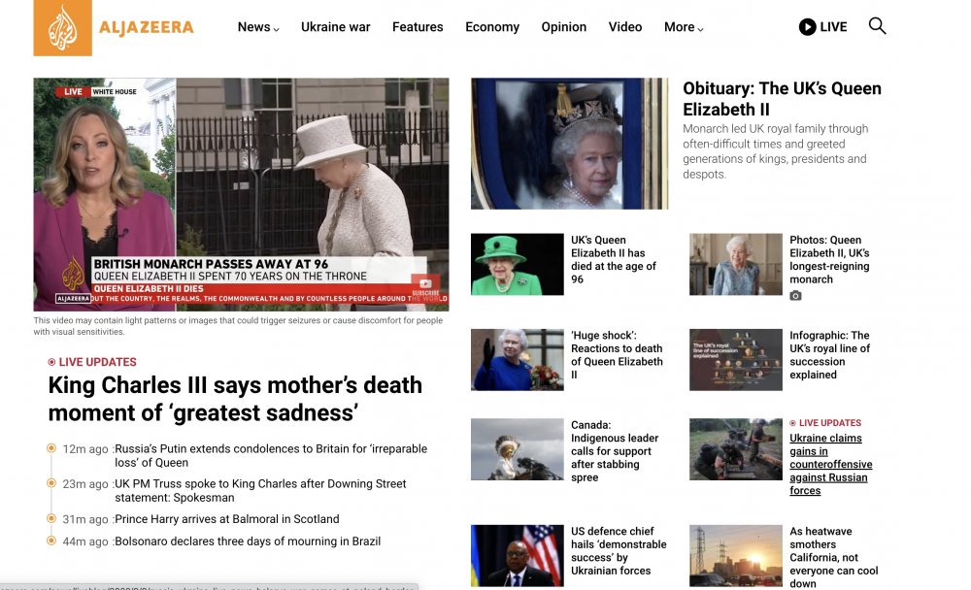Click the '44m ago' timestamp
The image size is (971, 590).
(x=85, y=541)
